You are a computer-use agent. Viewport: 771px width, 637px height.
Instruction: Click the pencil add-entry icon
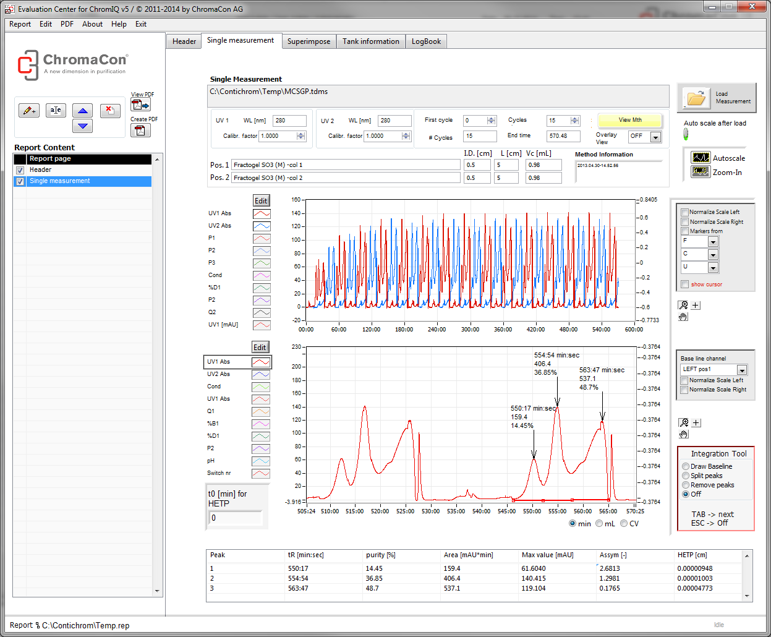(x=29, y=111)
